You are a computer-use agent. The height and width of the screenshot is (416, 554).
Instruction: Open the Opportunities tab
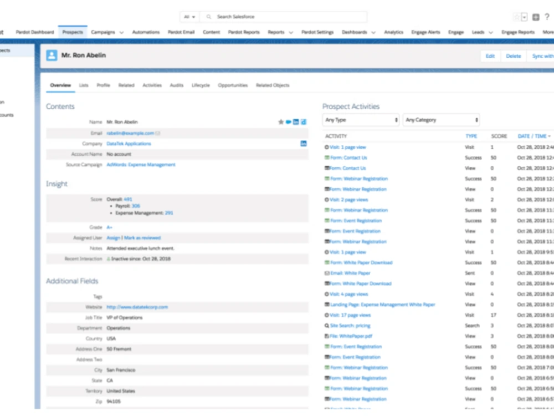point(233,85)
